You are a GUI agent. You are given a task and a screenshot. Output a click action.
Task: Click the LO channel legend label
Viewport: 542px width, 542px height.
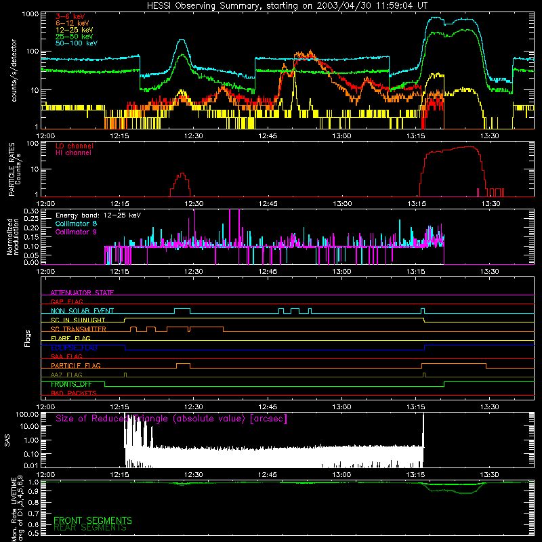(x=75, y=146)
